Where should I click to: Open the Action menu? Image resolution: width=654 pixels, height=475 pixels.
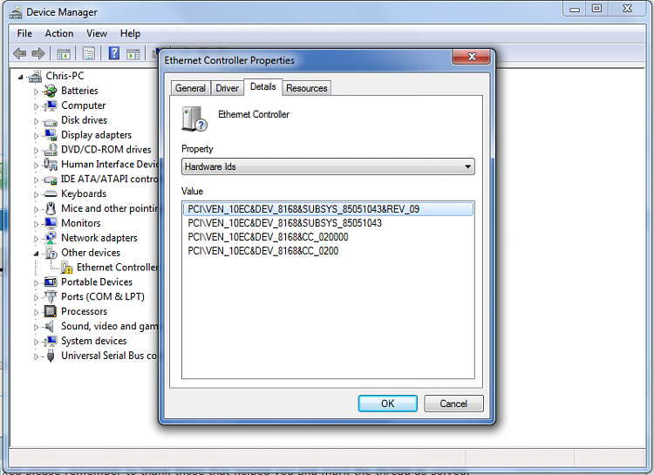59,33
